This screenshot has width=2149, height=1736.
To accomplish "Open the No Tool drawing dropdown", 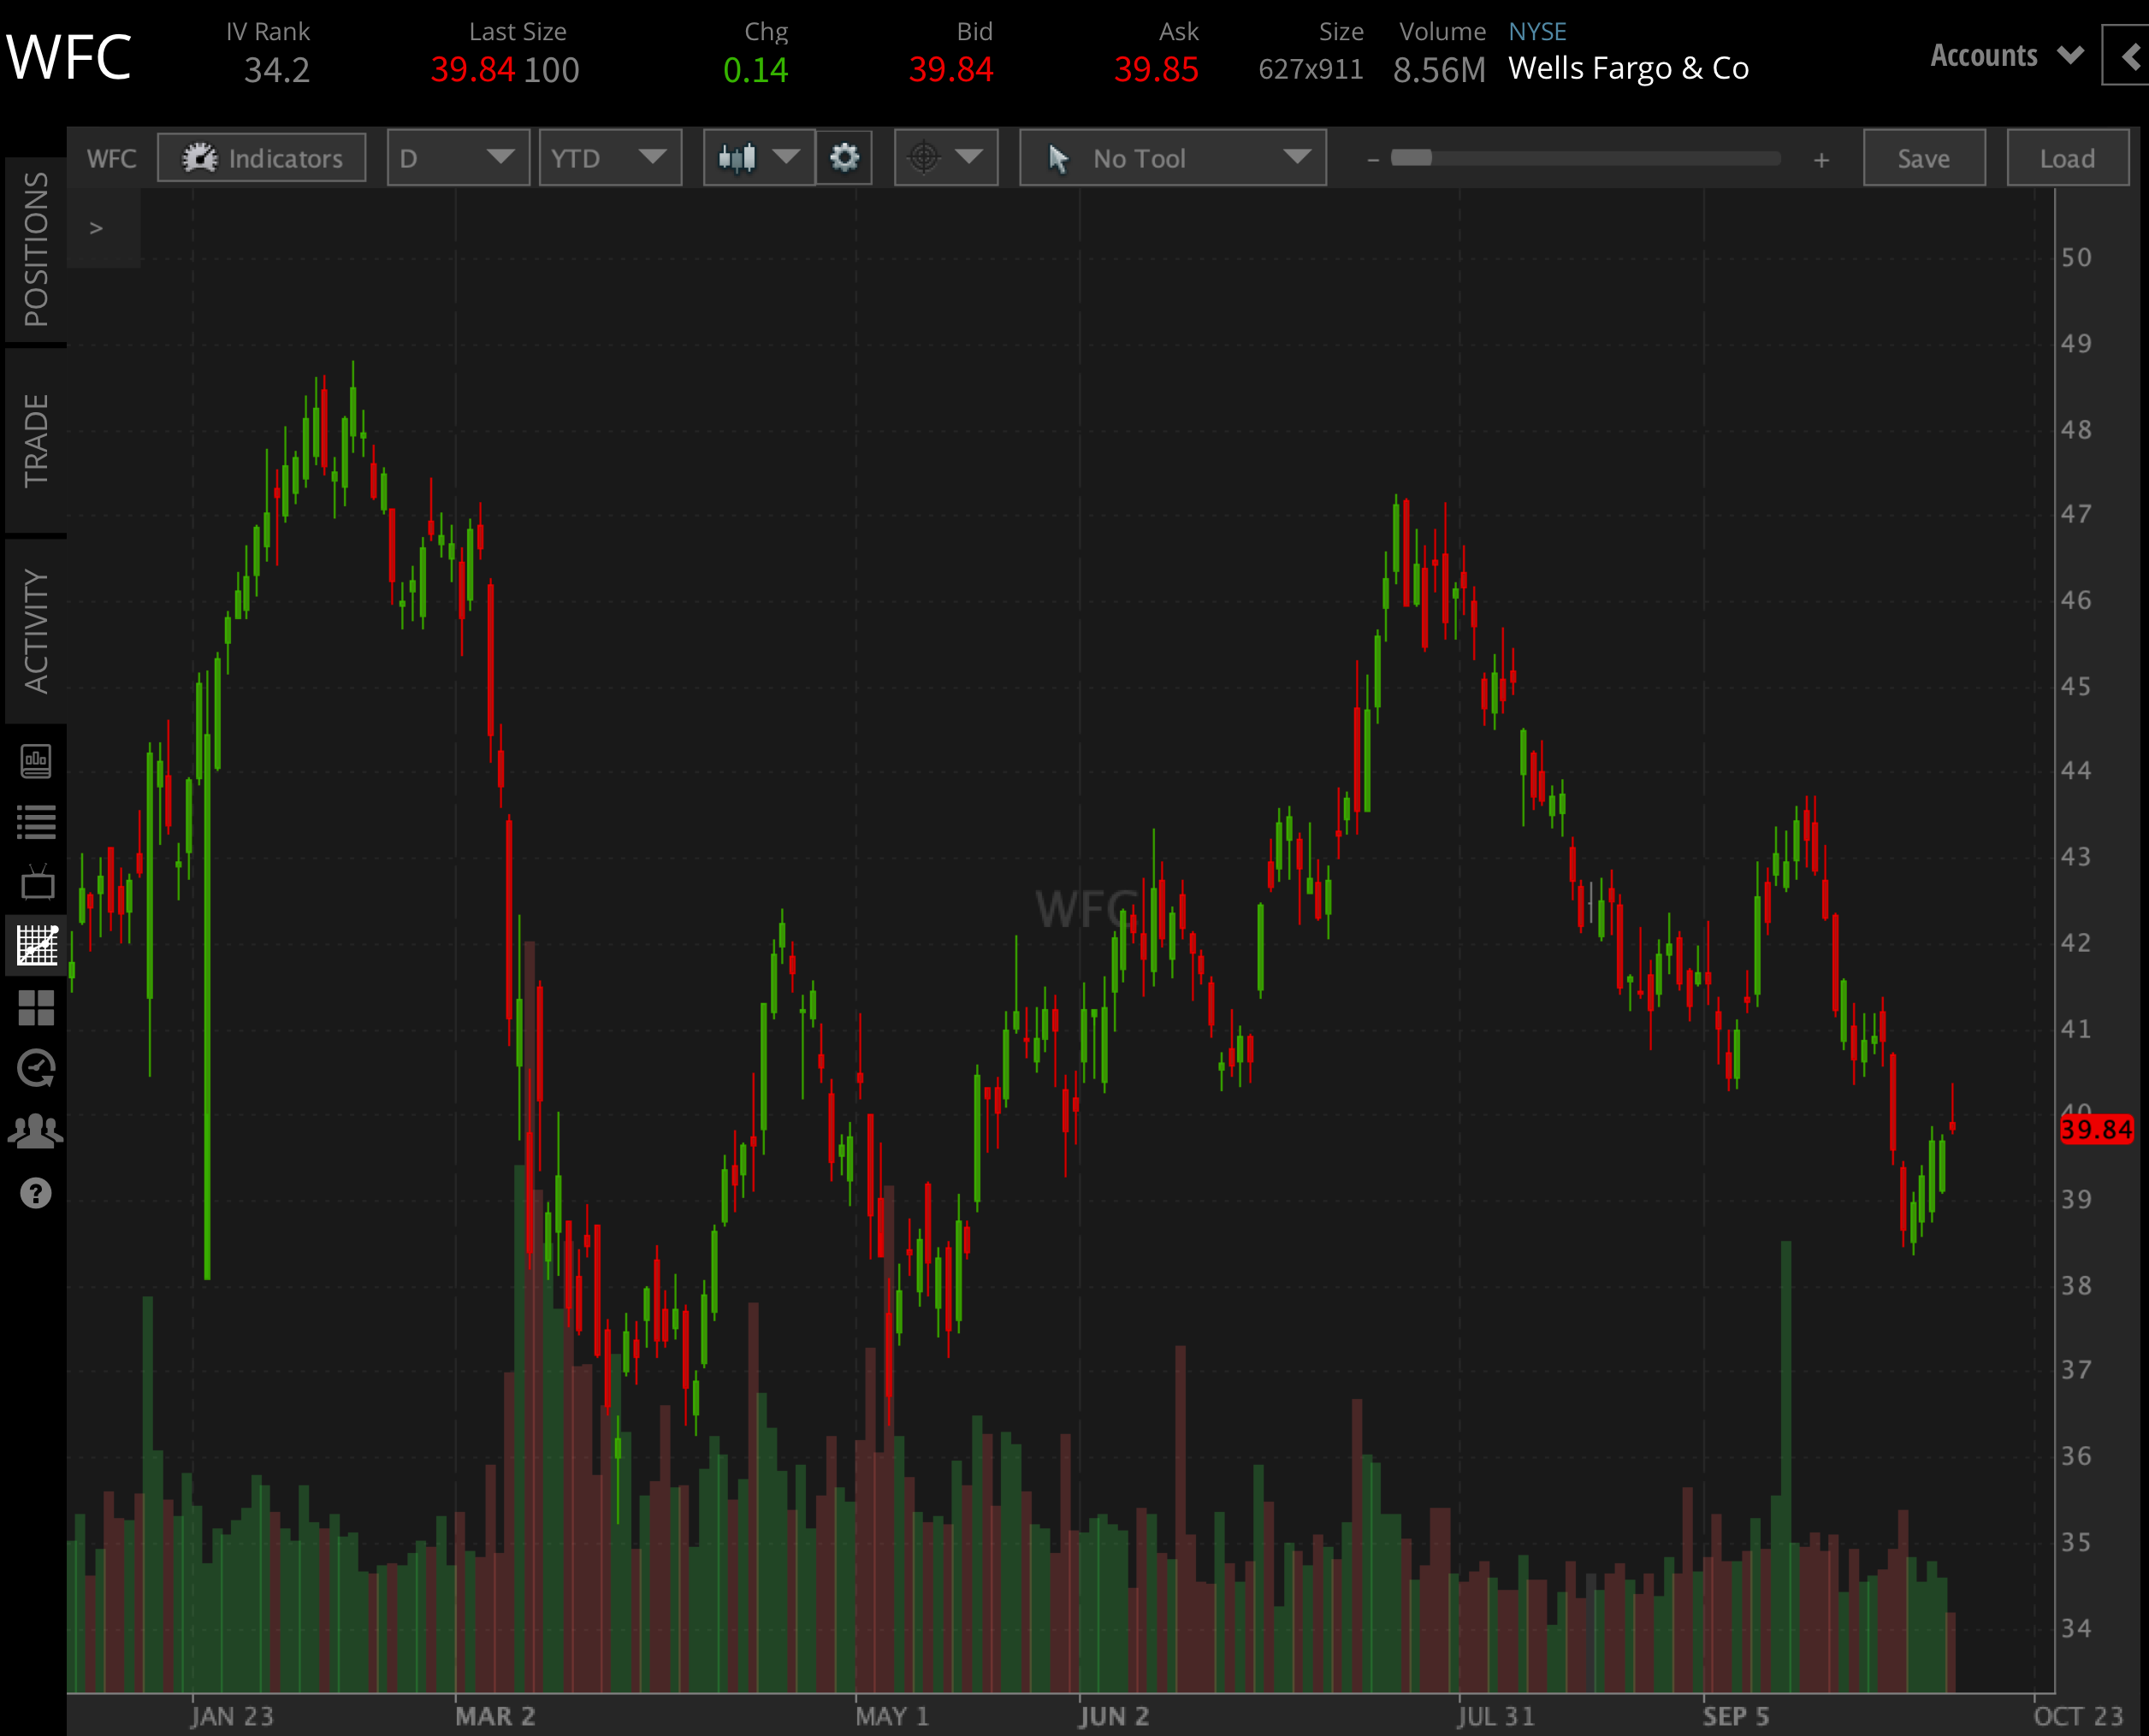I will coord(1173,158).
